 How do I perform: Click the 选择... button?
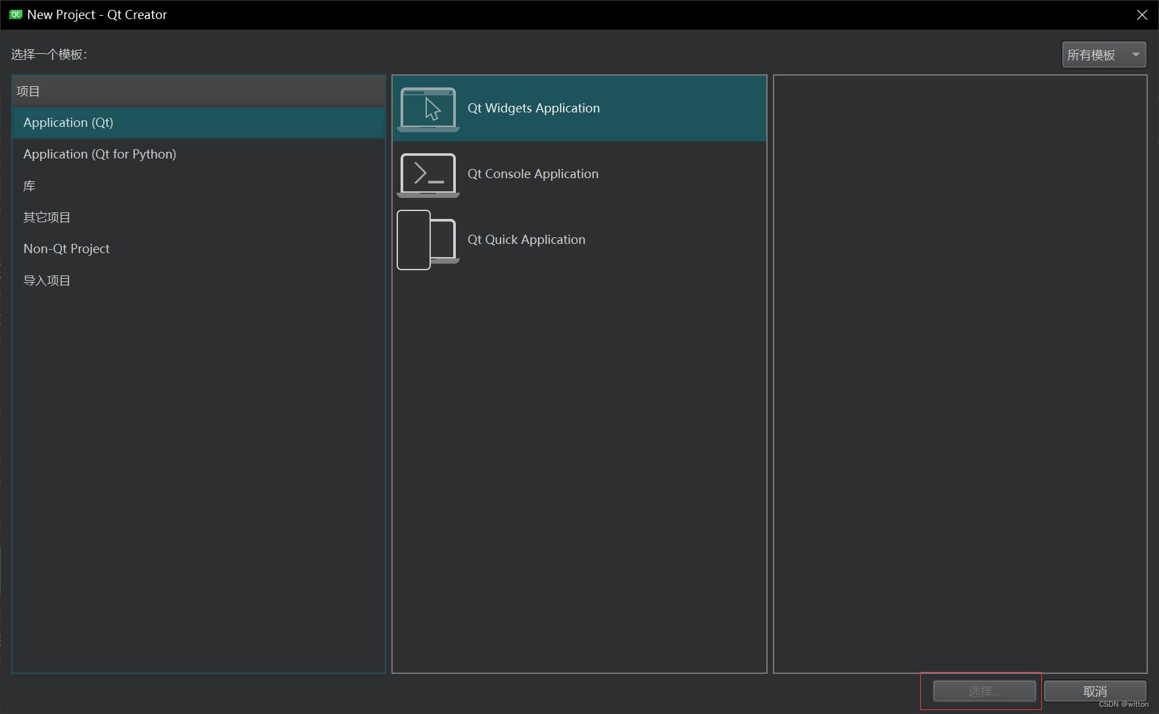(984, 691)
